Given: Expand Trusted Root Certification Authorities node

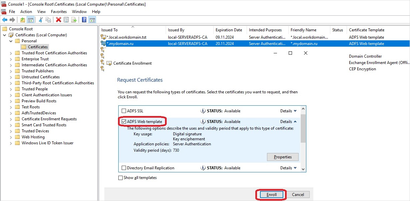Looking at the screenshot, I should tap(11, 53).
